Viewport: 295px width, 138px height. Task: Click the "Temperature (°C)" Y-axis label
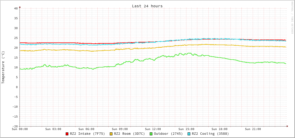(3, 67)
